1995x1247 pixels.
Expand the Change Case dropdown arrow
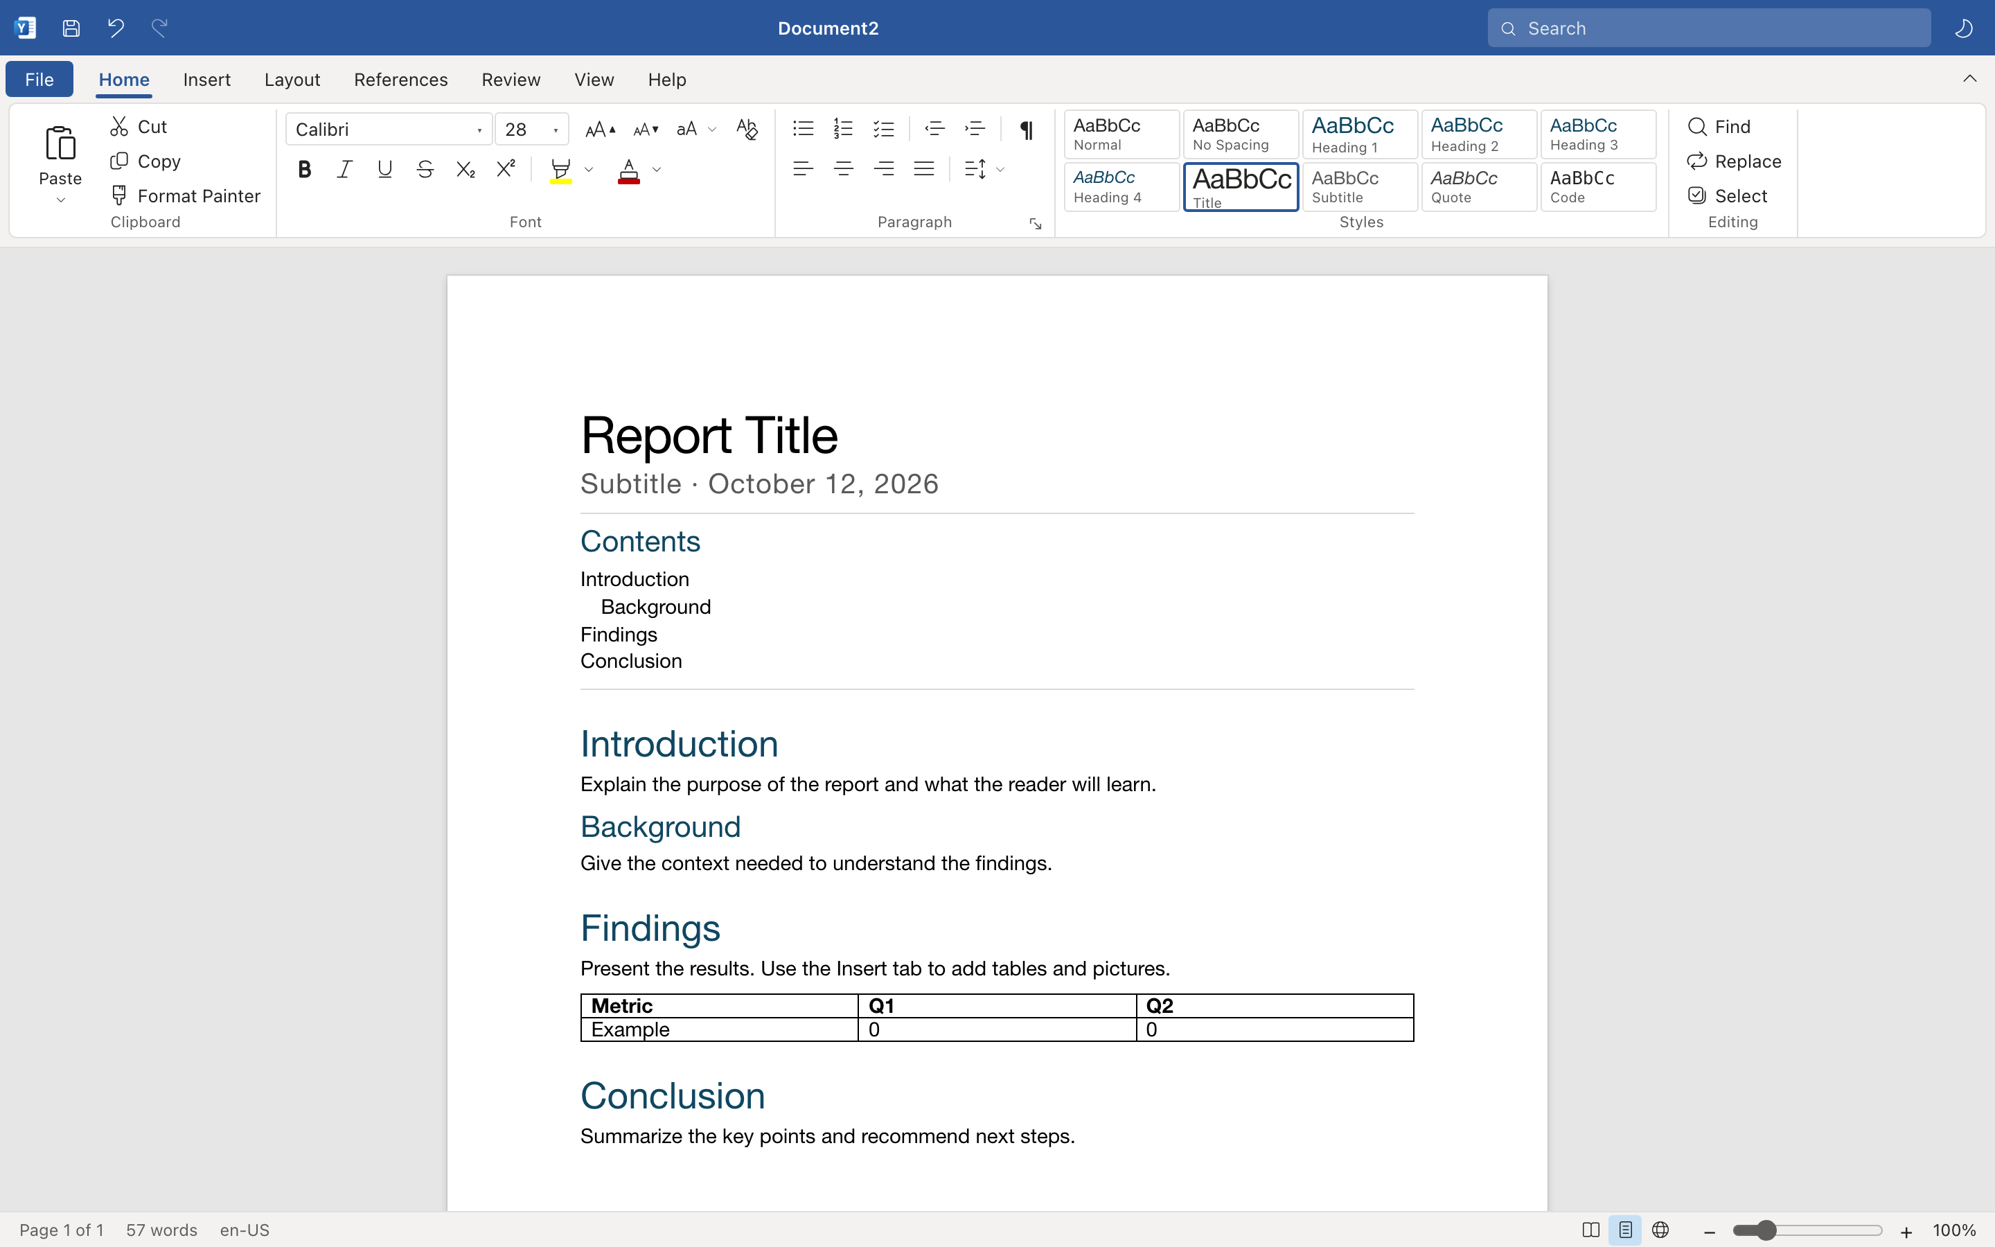tap(712, 130)
